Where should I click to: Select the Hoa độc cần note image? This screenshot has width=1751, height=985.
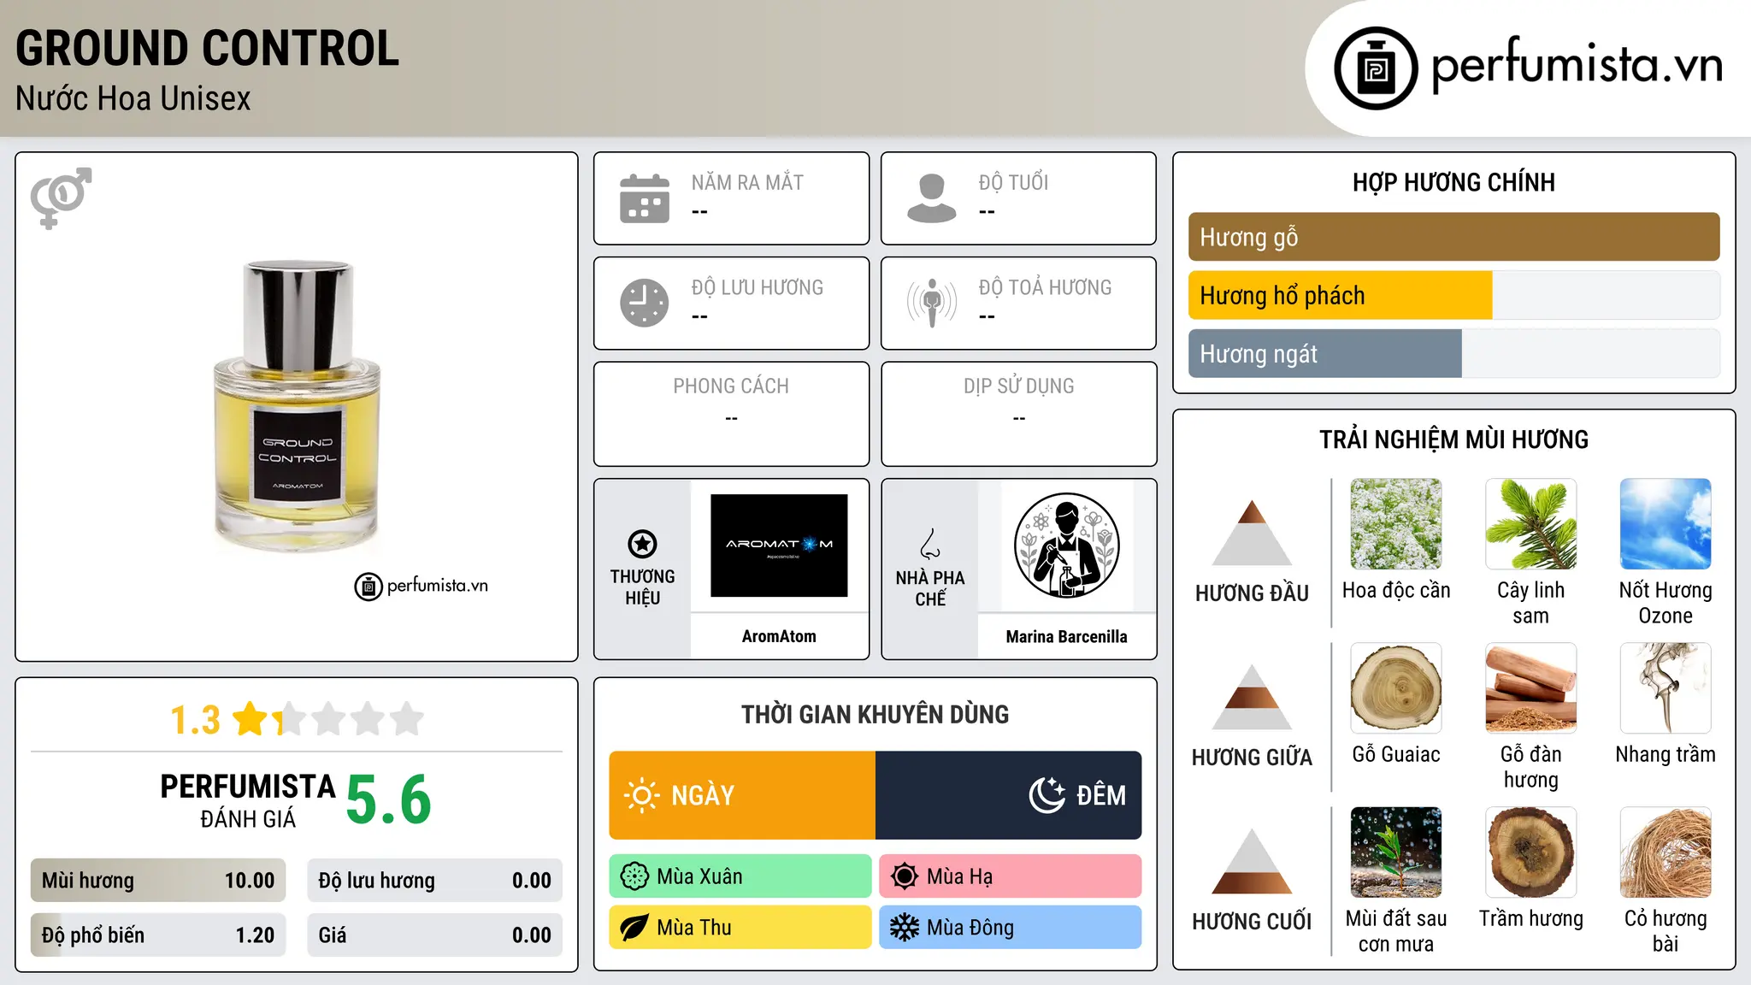click(x=1396, y=524)
